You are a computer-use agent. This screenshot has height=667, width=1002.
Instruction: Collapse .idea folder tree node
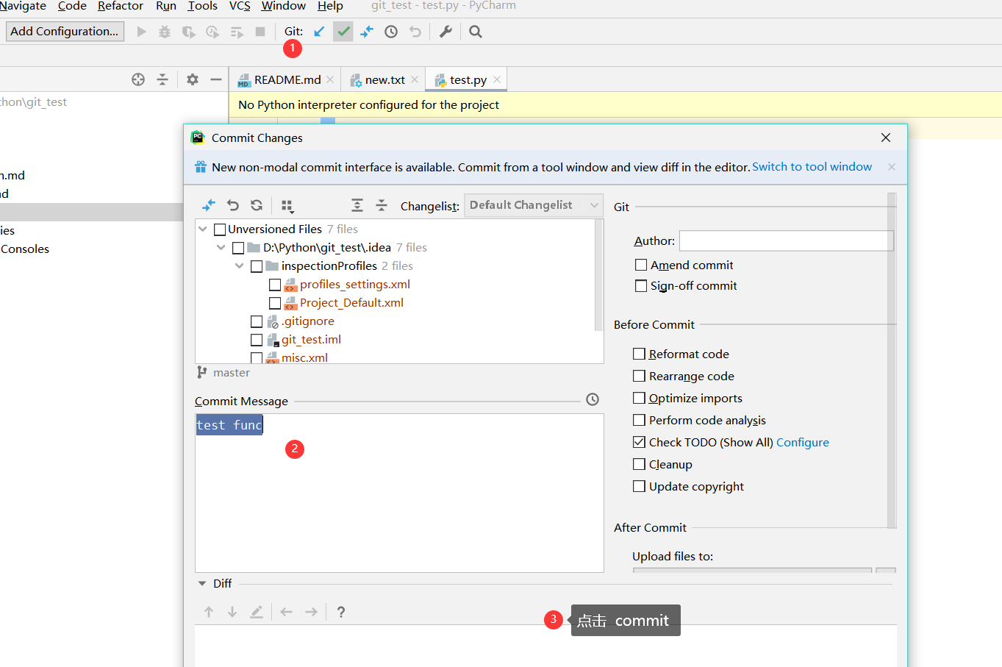tap(221, 248)
